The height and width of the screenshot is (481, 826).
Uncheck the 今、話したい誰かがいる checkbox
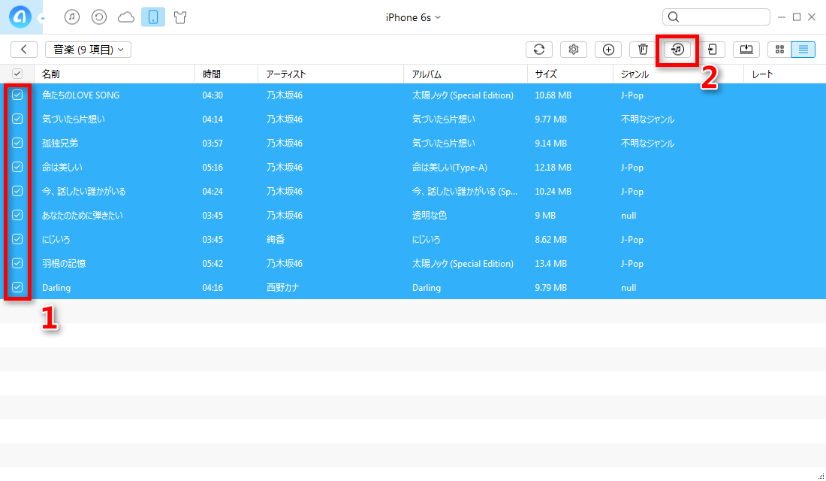click(x=17, y=191)
